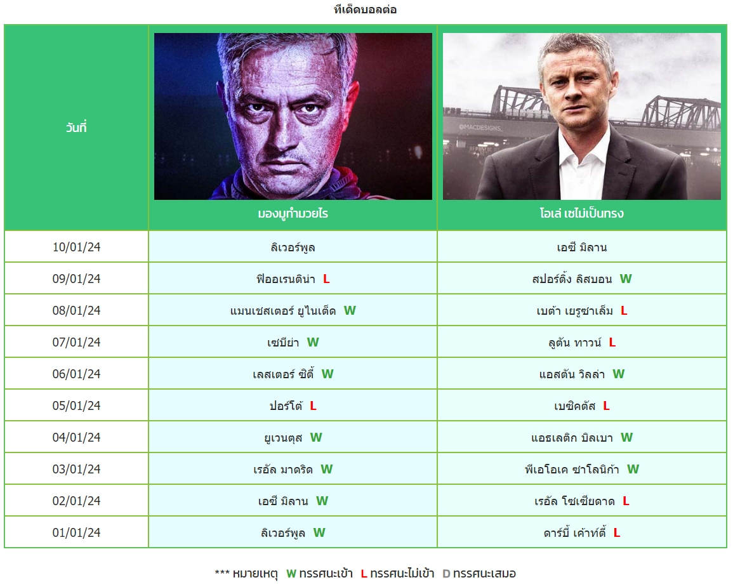Select ลิเวอร์พูล pick for 10/01/24
This screenshot has width=733, height=587.
(x=293, y=247)
